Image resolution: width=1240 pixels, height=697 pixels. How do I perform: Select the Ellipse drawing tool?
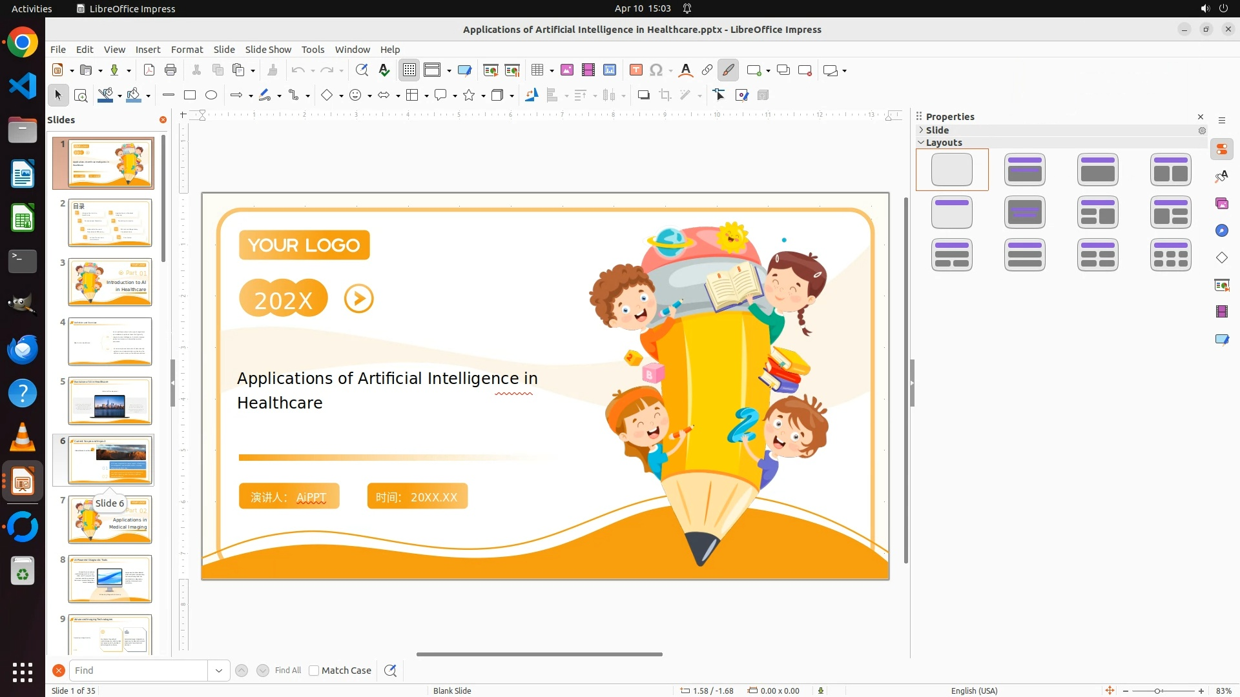pyautogui.click(x=211, y=96)
